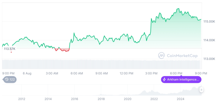Click the 6:00 PM time axis label
This screenshot has height=102, width=220.
point(176,73)
